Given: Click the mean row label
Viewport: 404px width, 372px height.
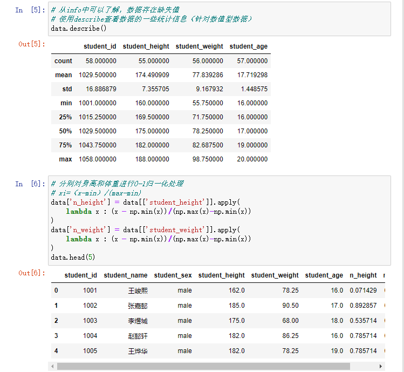Looking at the screenshot, I should tap(64, 75).
